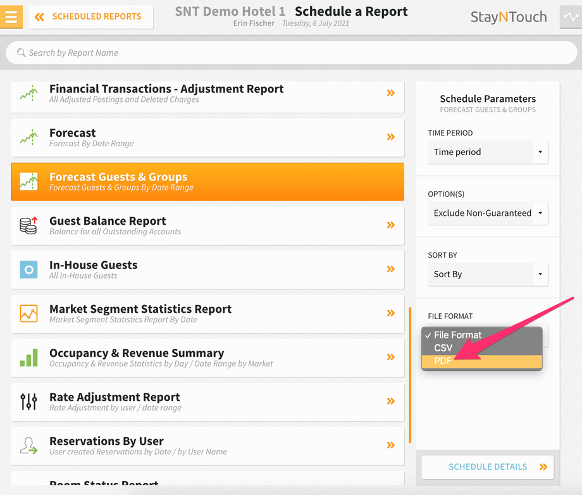The image size is (582, 495).
Task: Click the Reservations By User person icon
Action: coord(29,446)
